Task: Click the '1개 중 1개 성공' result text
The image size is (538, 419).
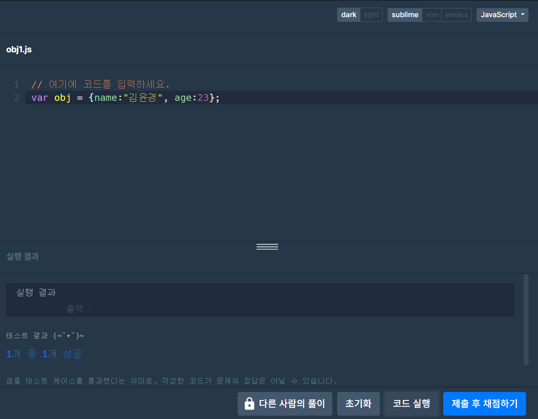Action: (44, 353)
